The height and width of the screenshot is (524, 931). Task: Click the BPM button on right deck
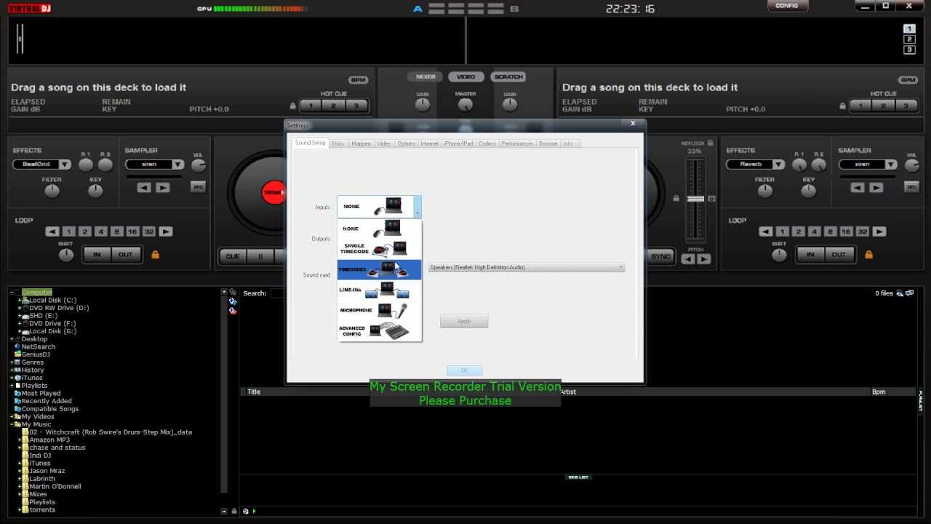[x=908, y=80]
